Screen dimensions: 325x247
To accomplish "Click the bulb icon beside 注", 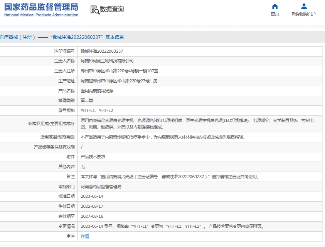I will tap(68, 236).
